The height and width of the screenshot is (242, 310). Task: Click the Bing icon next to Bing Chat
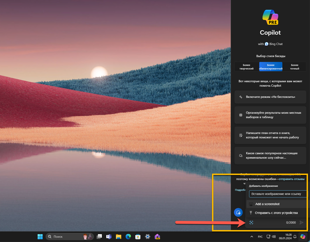[266, 44]
